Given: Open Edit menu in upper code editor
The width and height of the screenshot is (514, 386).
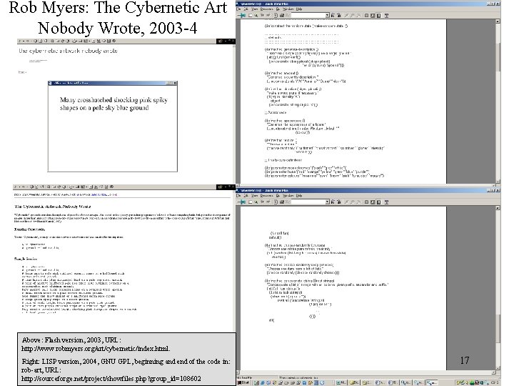Looking at the screenshot, I should (x=246, y=9).
